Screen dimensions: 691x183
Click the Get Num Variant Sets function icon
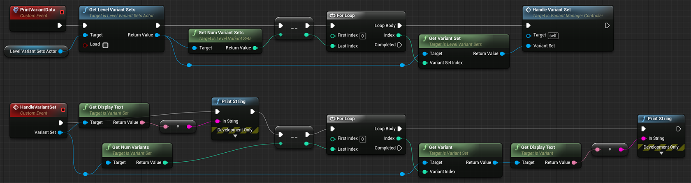(195, 32)
